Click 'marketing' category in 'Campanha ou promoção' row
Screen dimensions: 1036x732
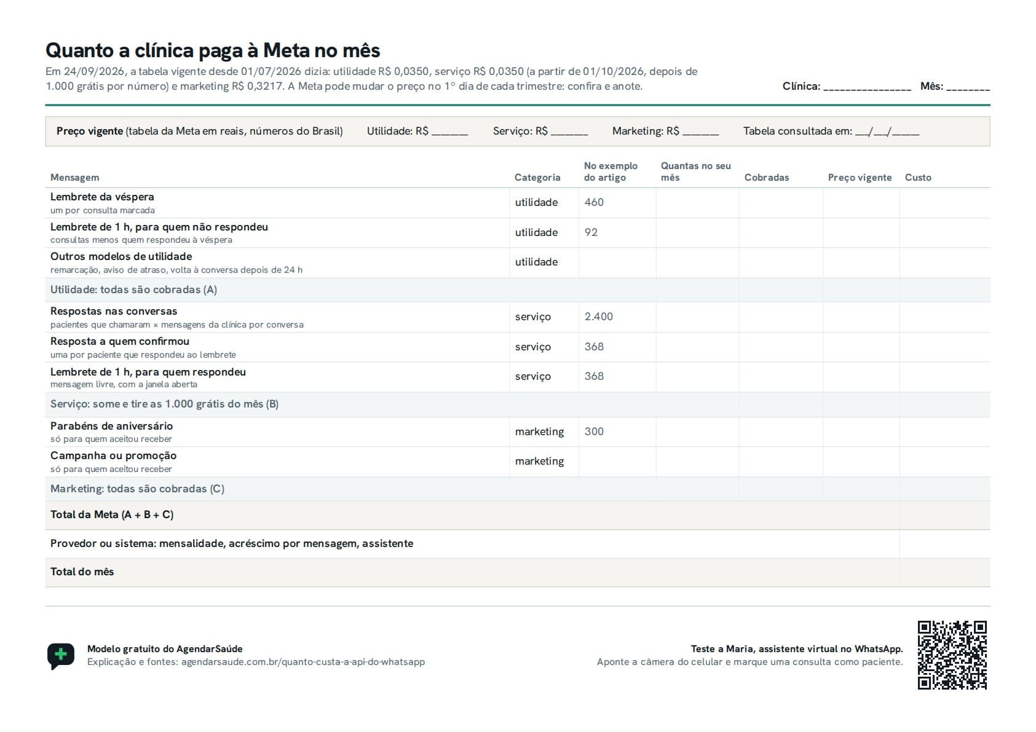tap(539, 461)
